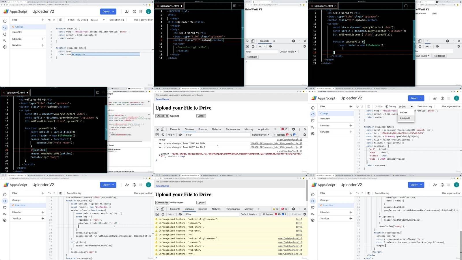462x260 pixels.
Task: Choose doUpload in the open function menu
Action: [x=405, y=118]
